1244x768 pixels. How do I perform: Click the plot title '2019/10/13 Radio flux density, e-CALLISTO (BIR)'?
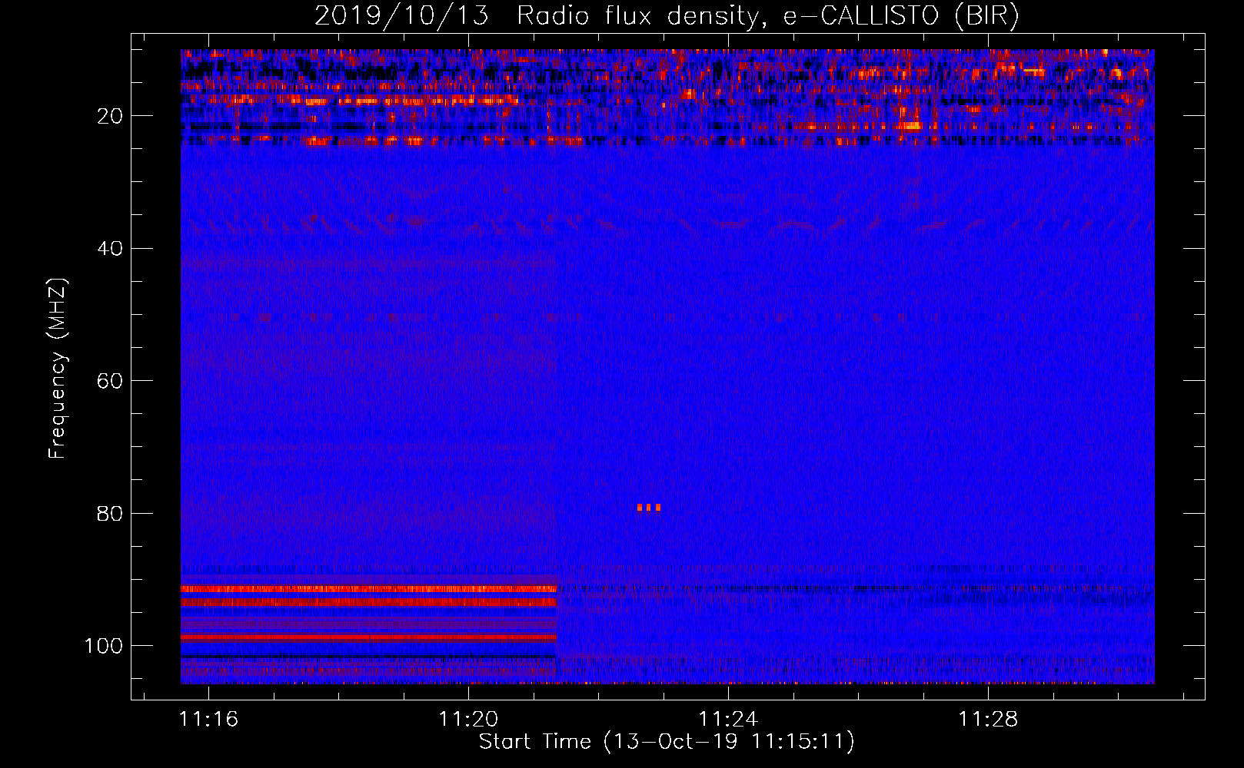pos(666,15)
